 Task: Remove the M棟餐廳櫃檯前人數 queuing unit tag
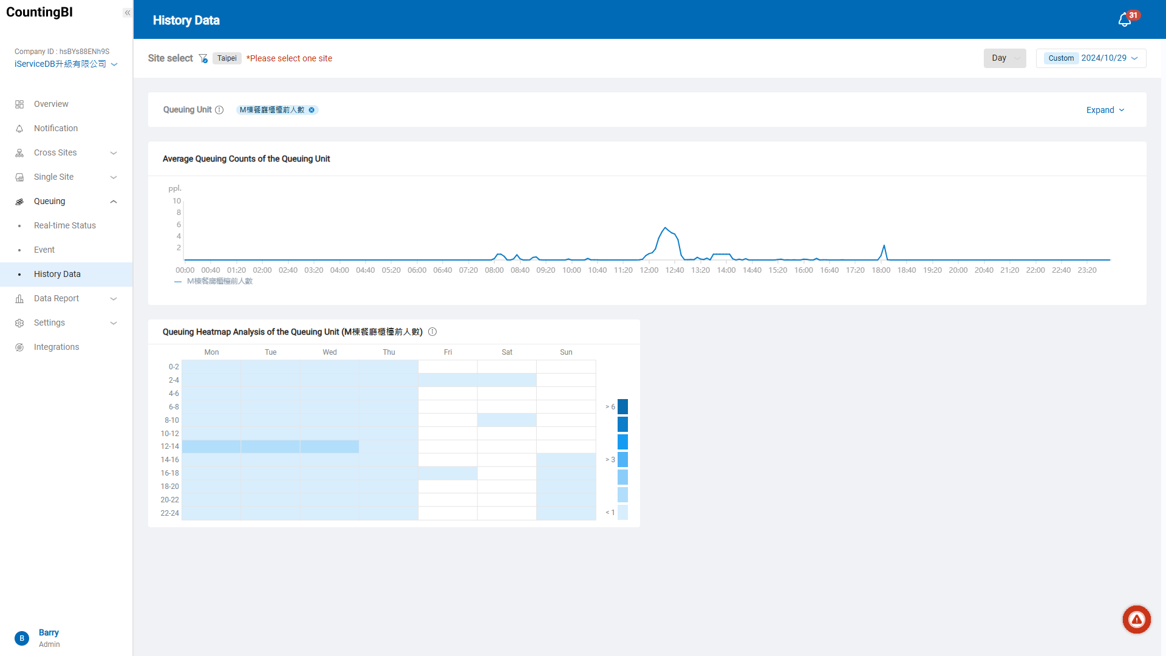pos(312,110)
